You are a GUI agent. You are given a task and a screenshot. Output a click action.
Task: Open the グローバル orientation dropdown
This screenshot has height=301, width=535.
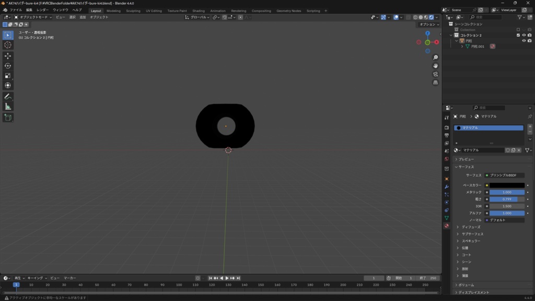[x=197, y=17]
